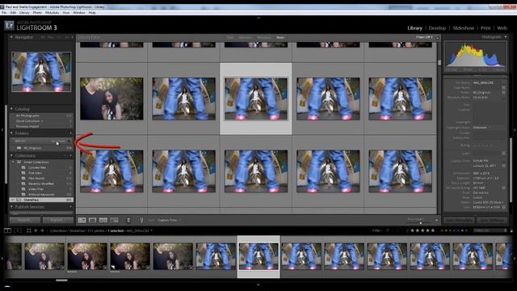Set Navigator zoom to 1:1
517x291 pixels.
click(60, 37)
